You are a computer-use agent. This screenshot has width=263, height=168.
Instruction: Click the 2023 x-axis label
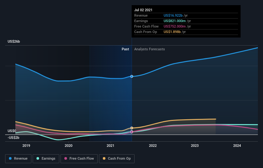[195, 146]
